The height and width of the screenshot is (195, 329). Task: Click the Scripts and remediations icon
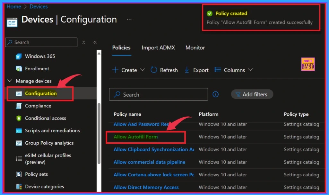(x=19, y=130)
